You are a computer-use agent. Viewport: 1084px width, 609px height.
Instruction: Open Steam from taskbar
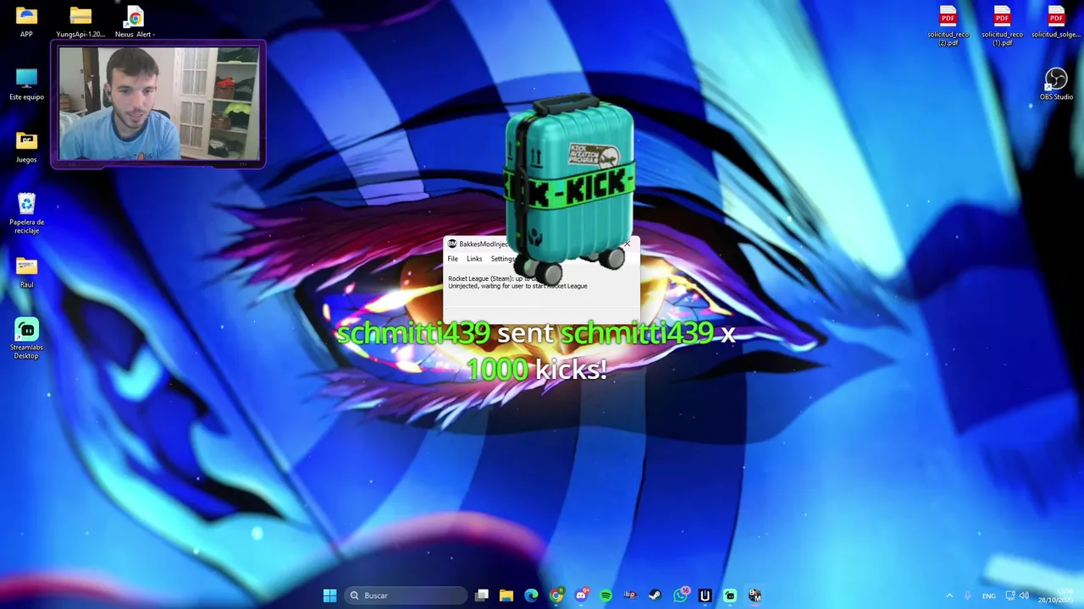point(655,595)
